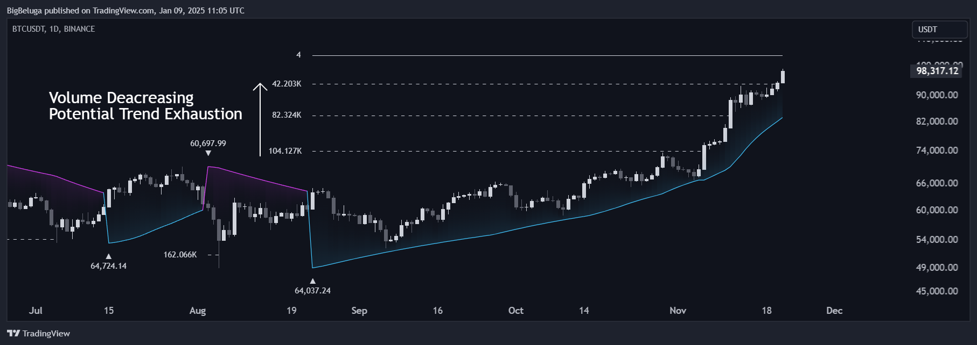
Task: Click the Nov date label on time axis
Action: click(x=678, y=311)
